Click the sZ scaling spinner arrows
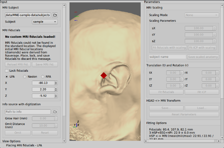 click(x=214, y=41)
